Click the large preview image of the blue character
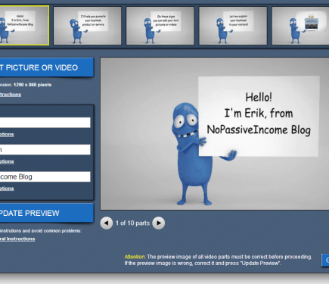The width and height of the screenshot is (329, 284). (x=215, y=134)
